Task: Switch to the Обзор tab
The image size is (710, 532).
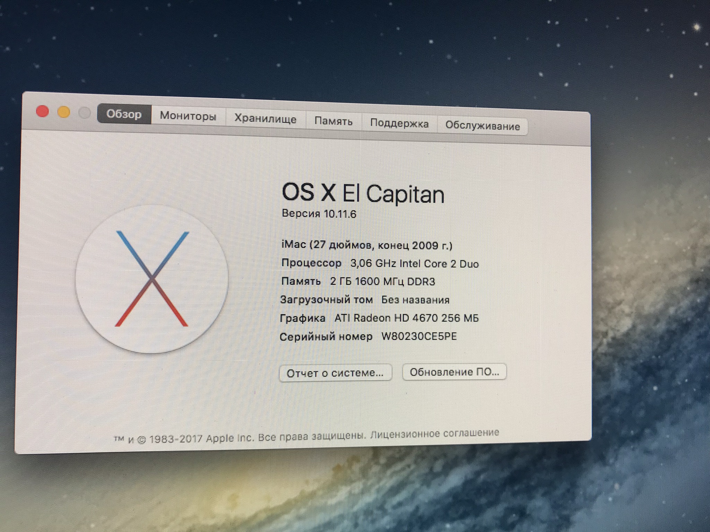Action: click(x=124, y=114)
